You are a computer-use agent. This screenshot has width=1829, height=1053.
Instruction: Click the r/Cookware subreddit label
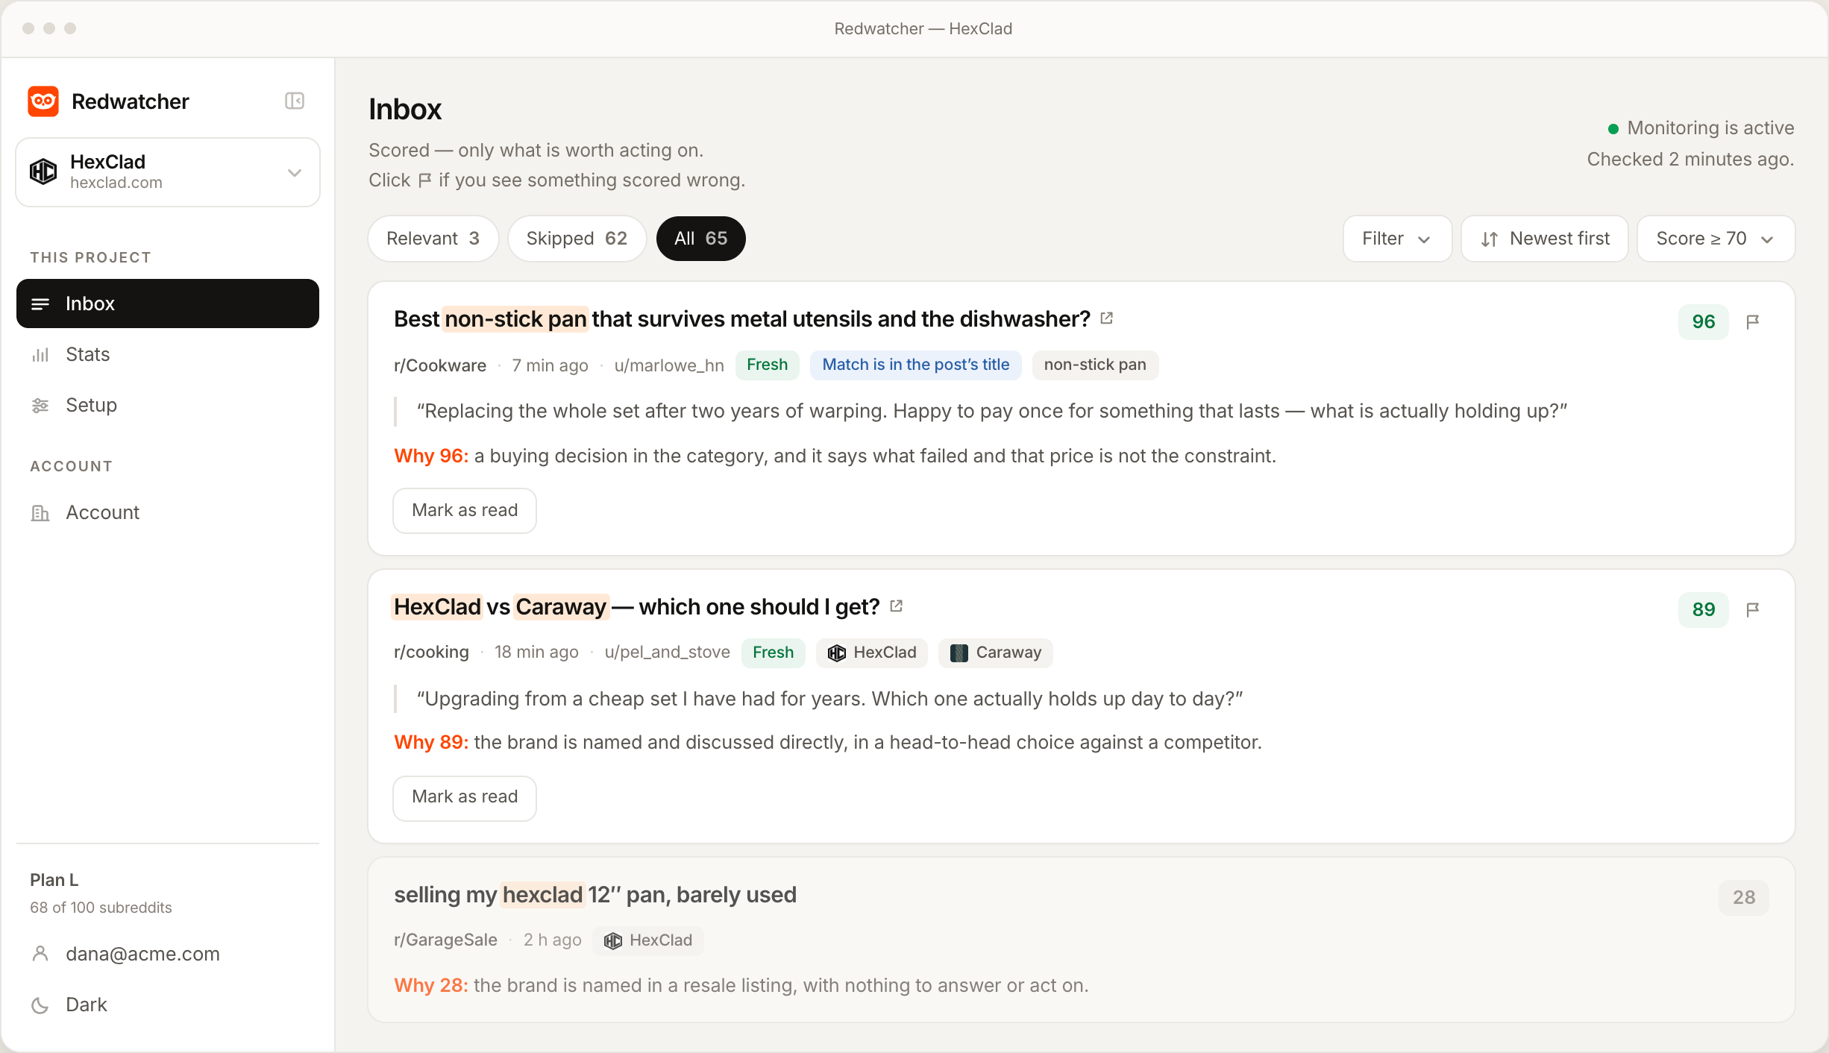(x=440, y=365)
